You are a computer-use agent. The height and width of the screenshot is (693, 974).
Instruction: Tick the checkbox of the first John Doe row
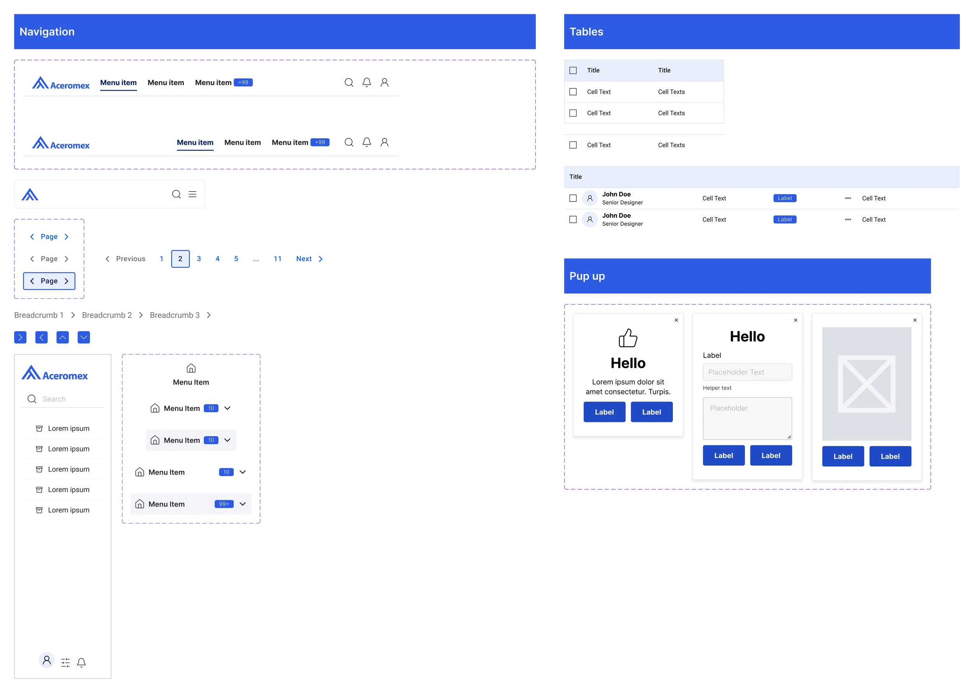click(x=573, y=198)
